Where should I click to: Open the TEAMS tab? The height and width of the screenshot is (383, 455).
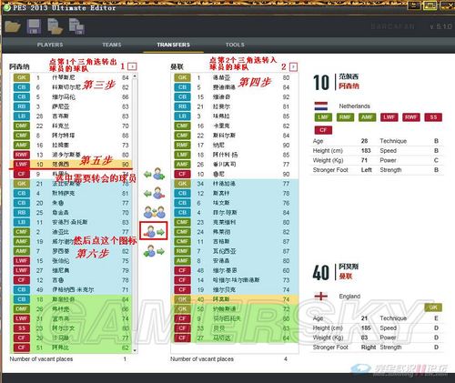[x=112, y=45]
